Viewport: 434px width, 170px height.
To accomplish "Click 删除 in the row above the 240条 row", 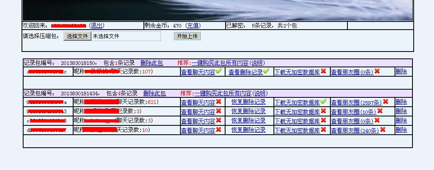I will (401, 121).
